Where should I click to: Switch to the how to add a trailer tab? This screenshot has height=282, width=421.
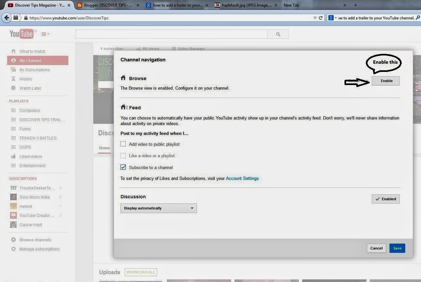[x=177, y=5]
